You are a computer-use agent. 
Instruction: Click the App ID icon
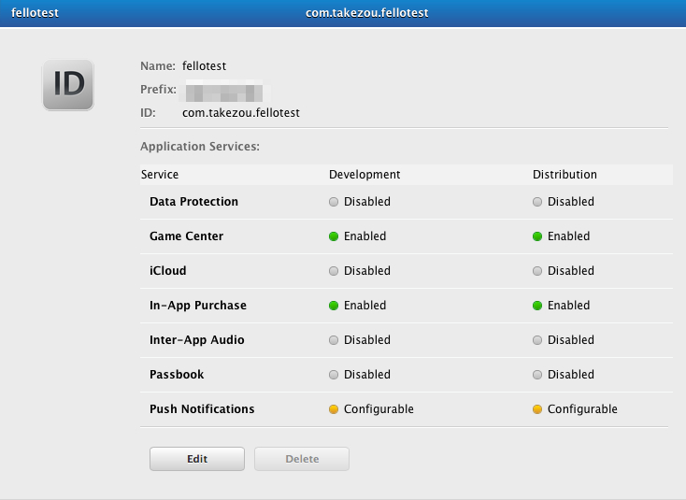[x=68, y=85]
